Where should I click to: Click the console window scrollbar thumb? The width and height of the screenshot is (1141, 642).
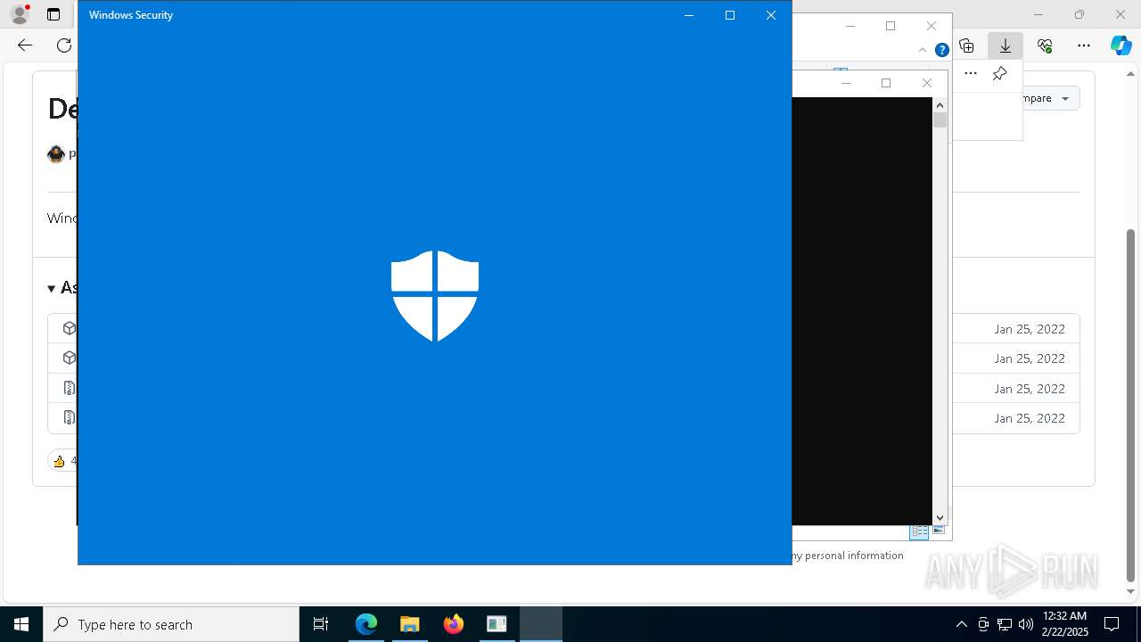click(x=940, y=119)
